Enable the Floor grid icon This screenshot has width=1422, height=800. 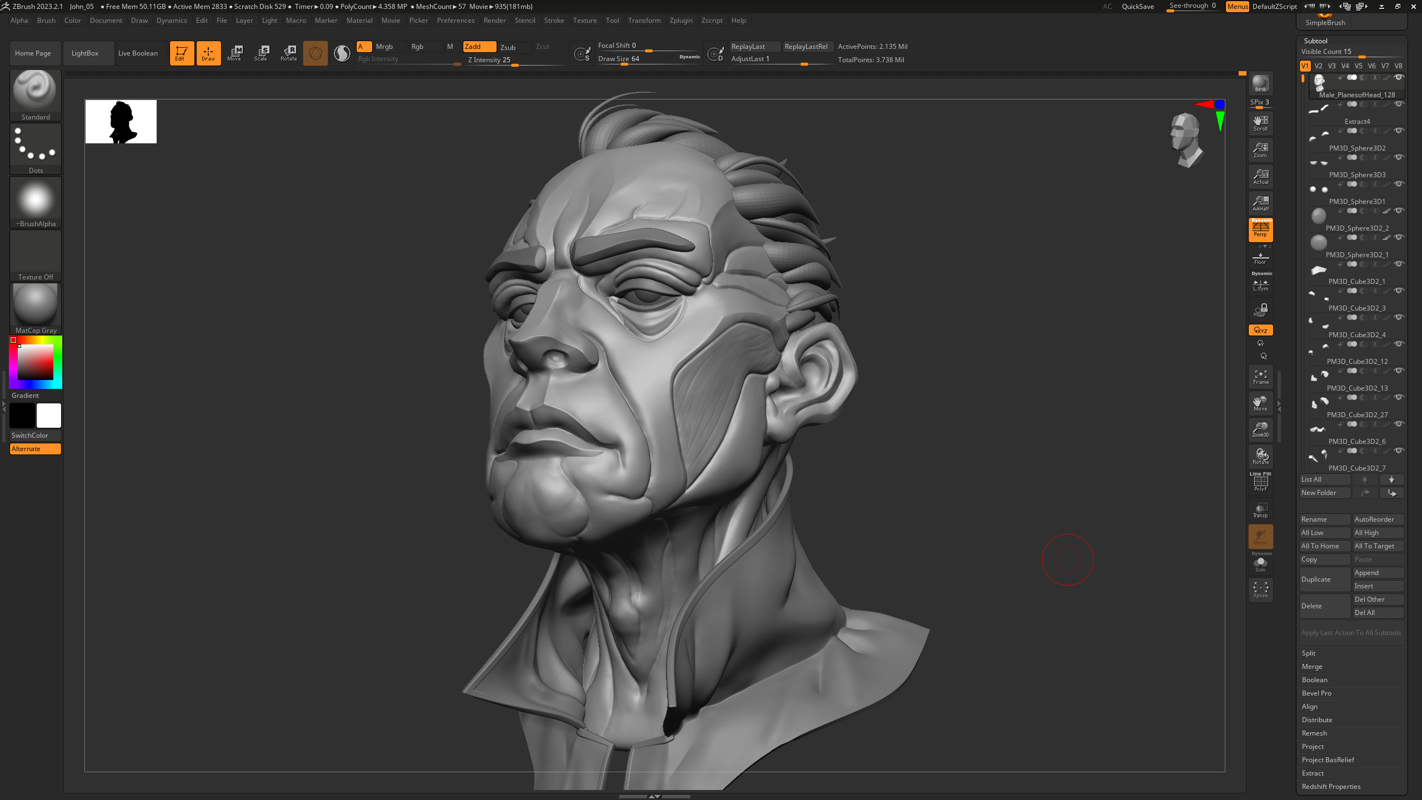pyautogui.click(x=1260, y=258)
